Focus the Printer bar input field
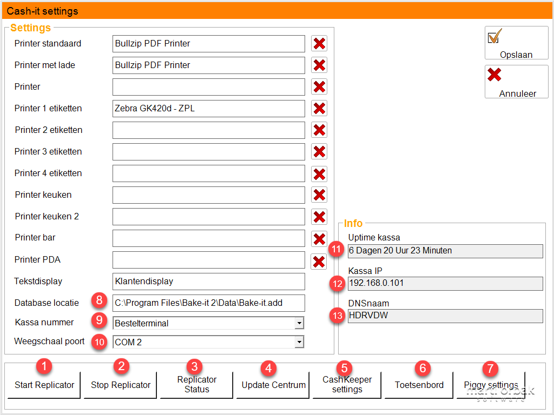The image size is (554, 415). pos(209,238)
